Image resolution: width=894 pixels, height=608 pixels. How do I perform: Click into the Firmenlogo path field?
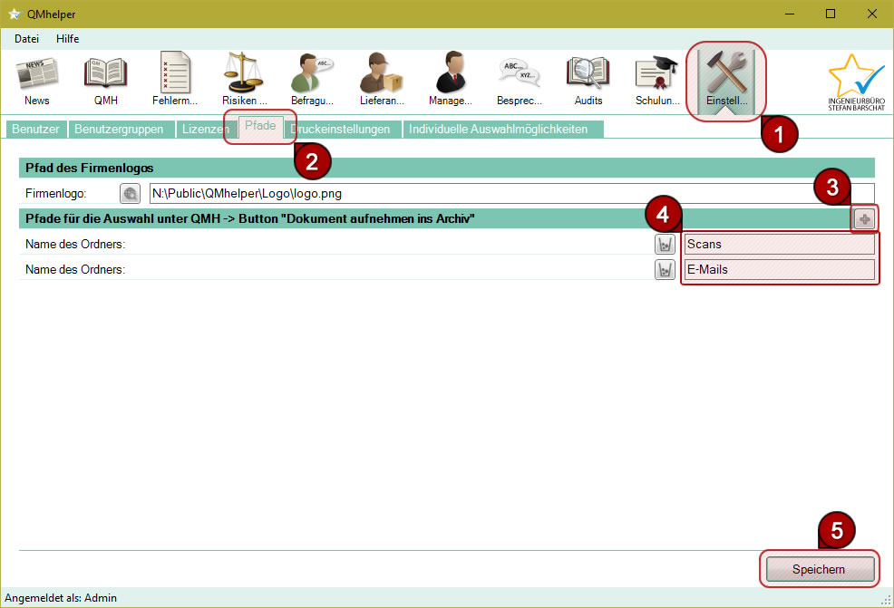click(508, 193)
